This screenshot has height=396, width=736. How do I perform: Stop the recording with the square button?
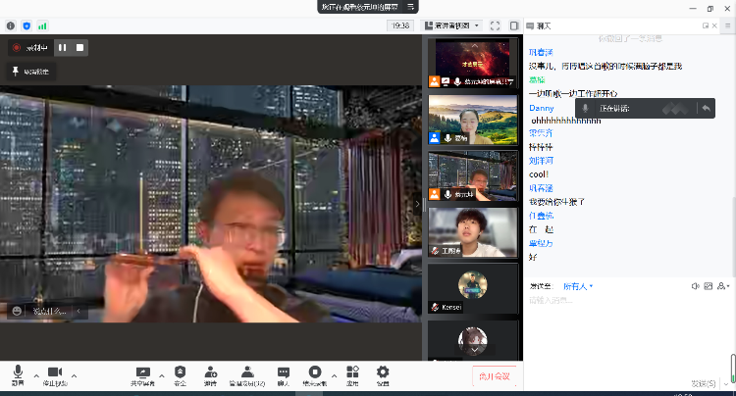80,46
